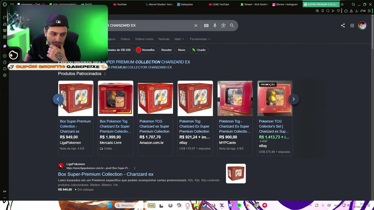Click the pin icon in the browser toolbar
Screen dimensions: 374x210
tap(323, 11)
